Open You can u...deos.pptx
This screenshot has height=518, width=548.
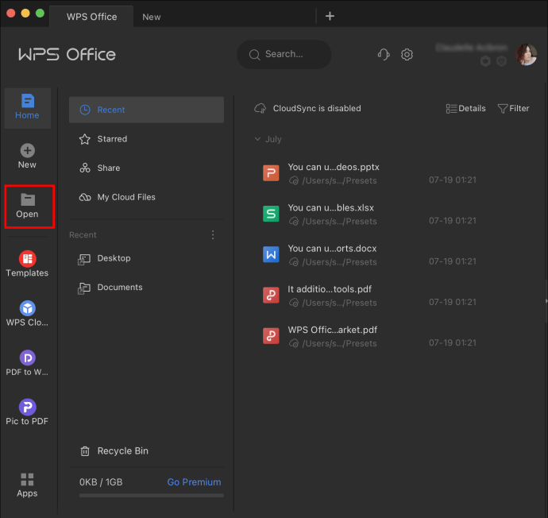(x=334, y=167)
